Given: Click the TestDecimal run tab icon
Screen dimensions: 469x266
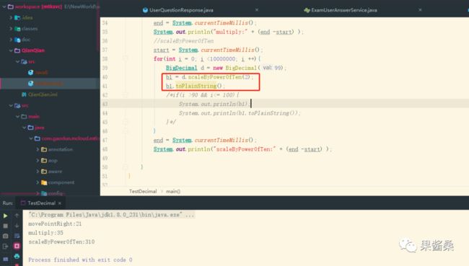Looking at the screenshot, I should (x=23, y=203).
